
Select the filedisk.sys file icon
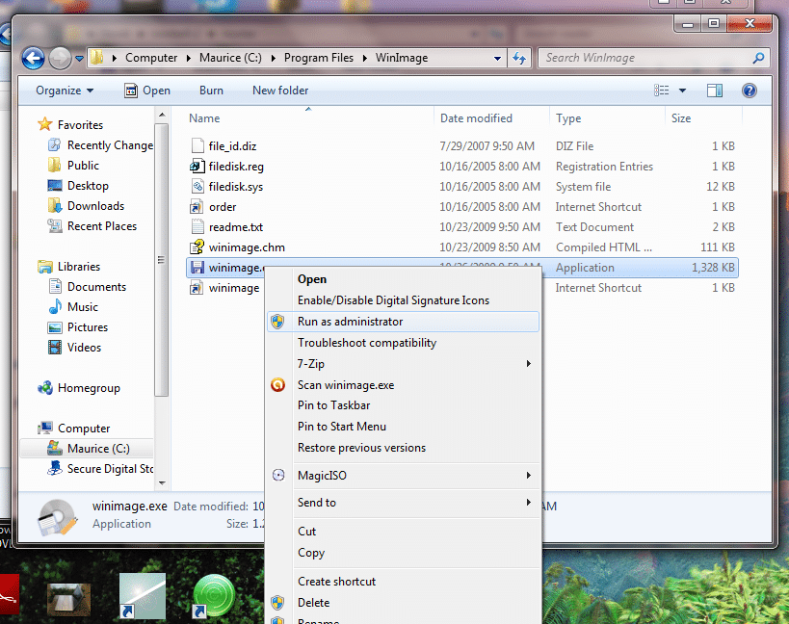[x=197, y=186]
